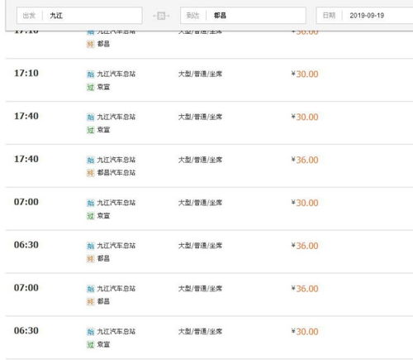
Task: Select the 17:10 departure time
Action: [26, 73]
